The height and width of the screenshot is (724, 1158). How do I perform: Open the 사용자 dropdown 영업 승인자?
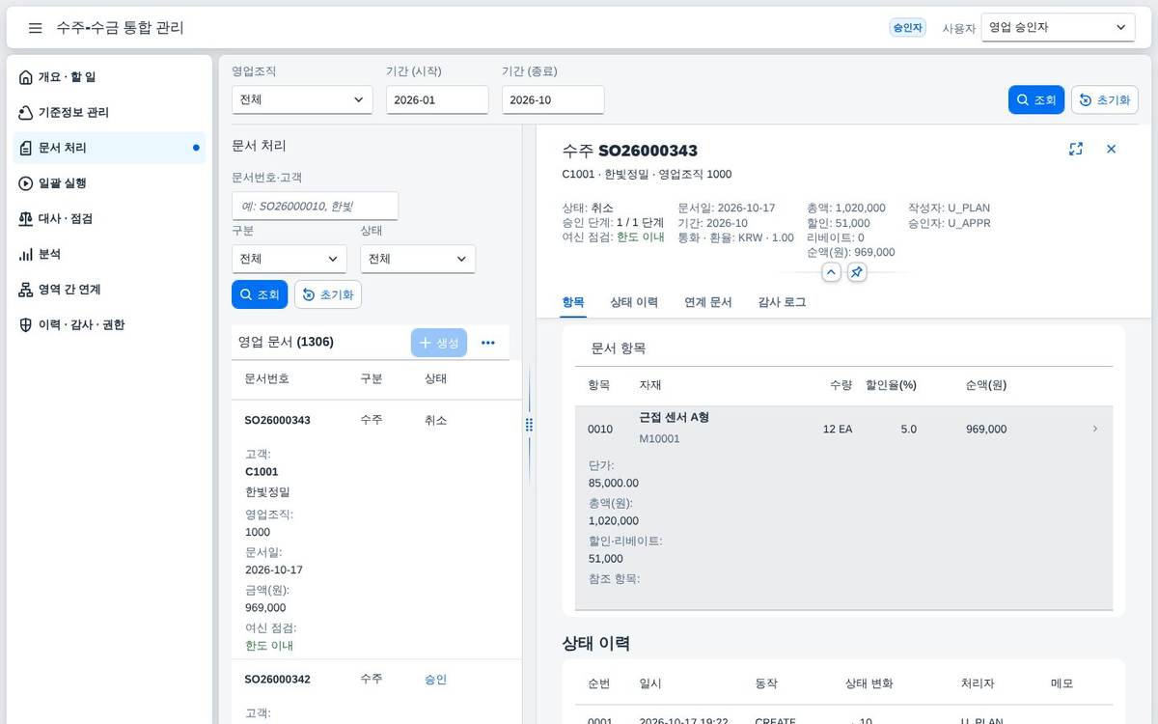point(1058,28)
